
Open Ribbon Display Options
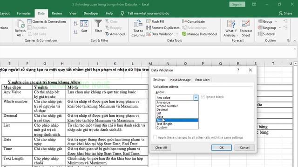coord(254,4)
